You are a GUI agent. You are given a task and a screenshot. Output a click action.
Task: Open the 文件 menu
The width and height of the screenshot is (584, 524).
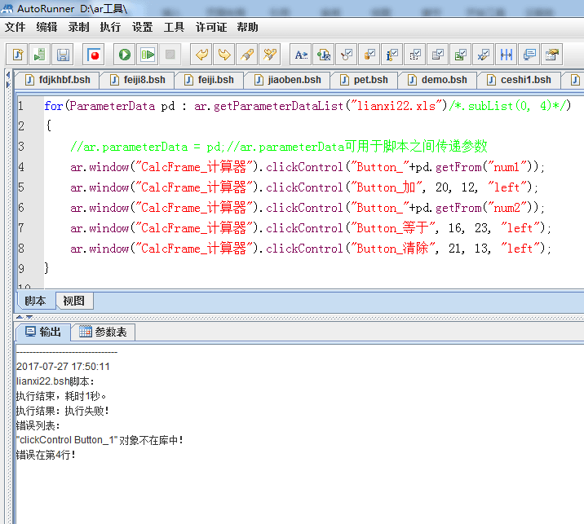pyautogui.click(x=15, y=27)
